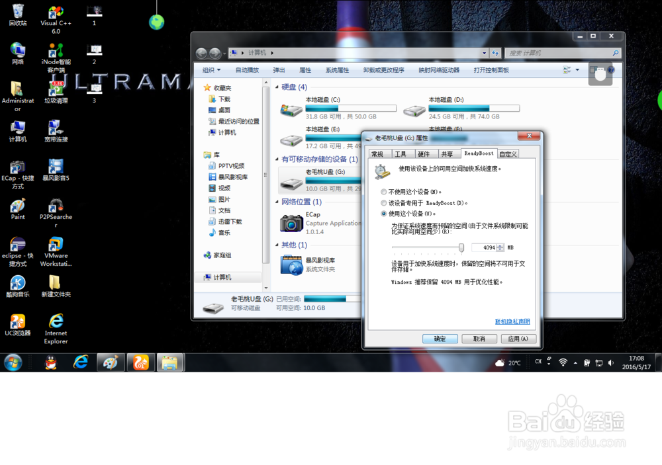Select the Administrator folder icon on desktop
This screenshot has width=662, height=465.
click(18, 96)
